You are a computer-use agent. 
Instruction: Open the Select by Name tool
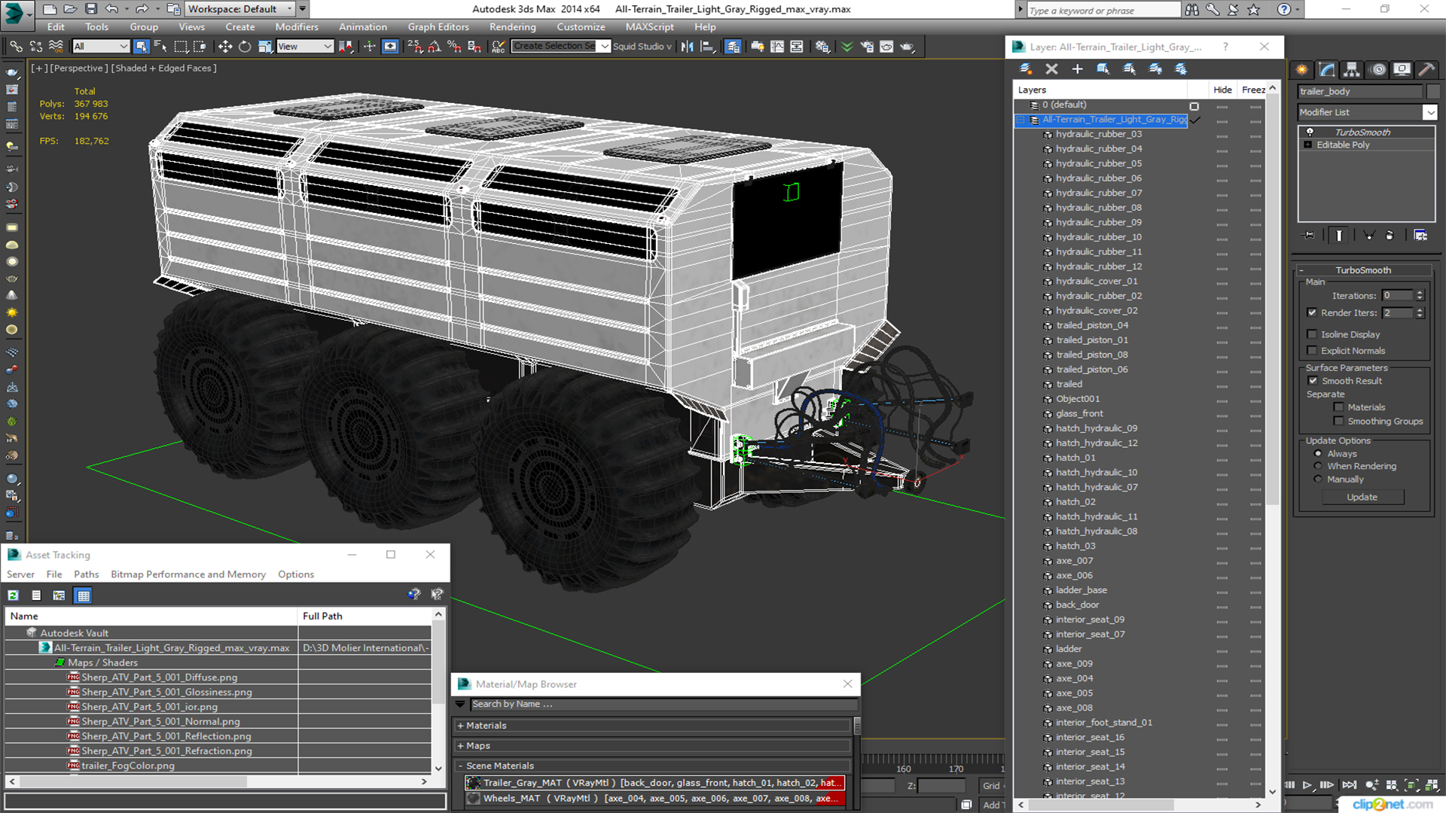coord(160,47)
